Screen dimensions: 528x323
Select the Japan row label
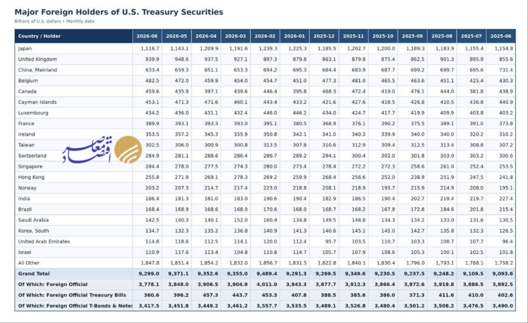point(25,48)
